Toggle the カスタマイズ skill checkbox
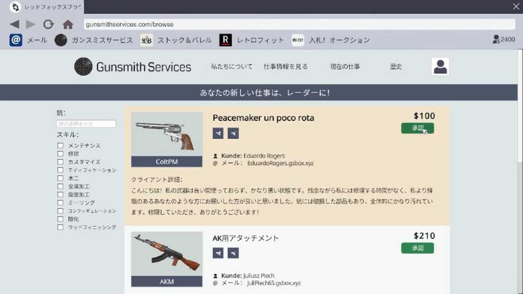523x294 pixels. [x=60, y=162]
